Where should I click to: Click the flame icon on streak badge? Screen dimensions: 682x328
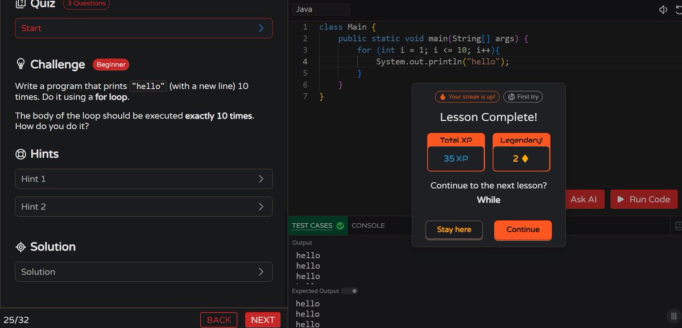point(443,97)
